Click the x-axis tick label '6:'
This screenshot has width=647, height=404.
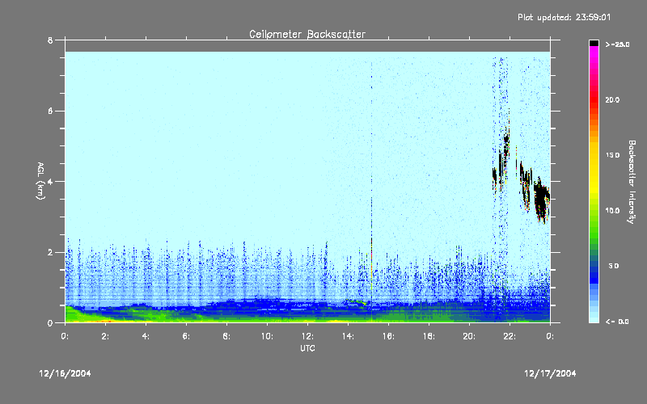coord(187,336)
